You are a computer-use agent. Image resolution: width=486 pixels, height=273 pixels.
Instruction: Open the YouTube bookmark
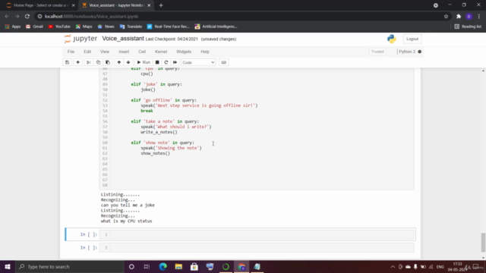59,27
